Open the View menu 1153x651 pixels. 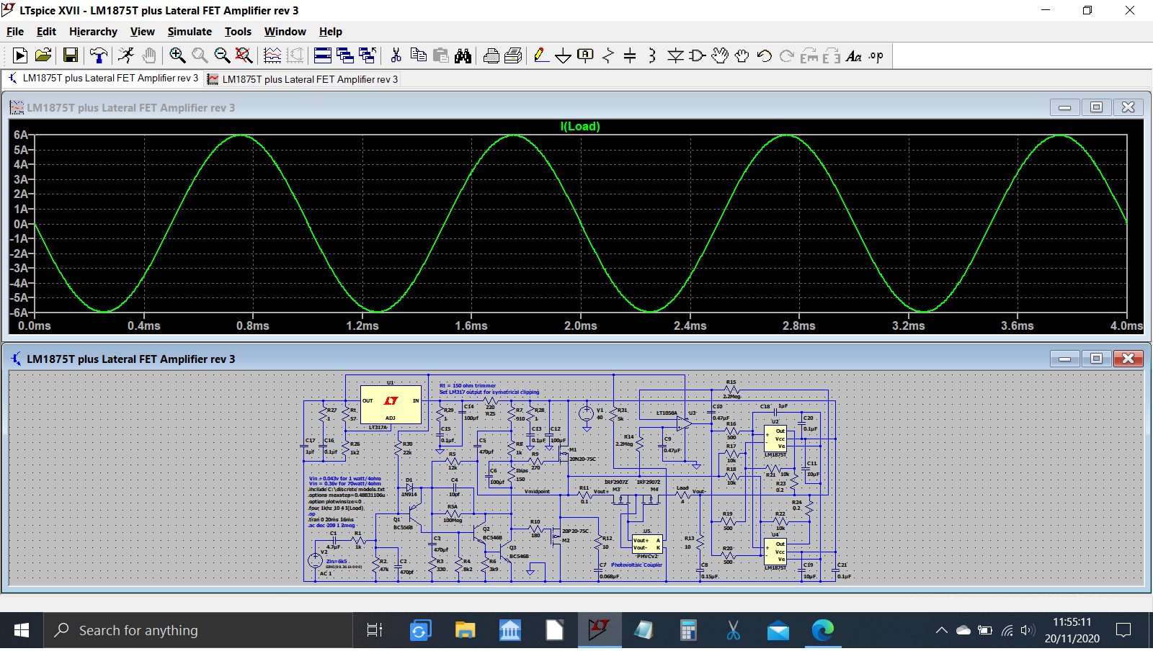(143, 32)
